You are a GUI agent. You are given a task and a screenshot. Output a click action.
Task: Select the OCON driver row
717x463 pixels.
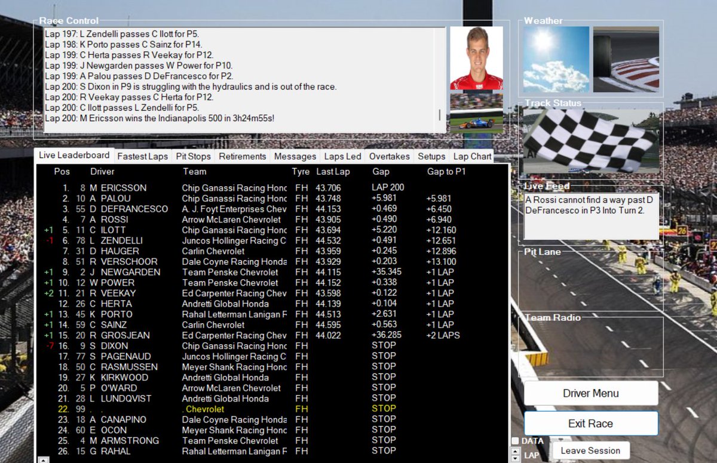click(272, 430)
